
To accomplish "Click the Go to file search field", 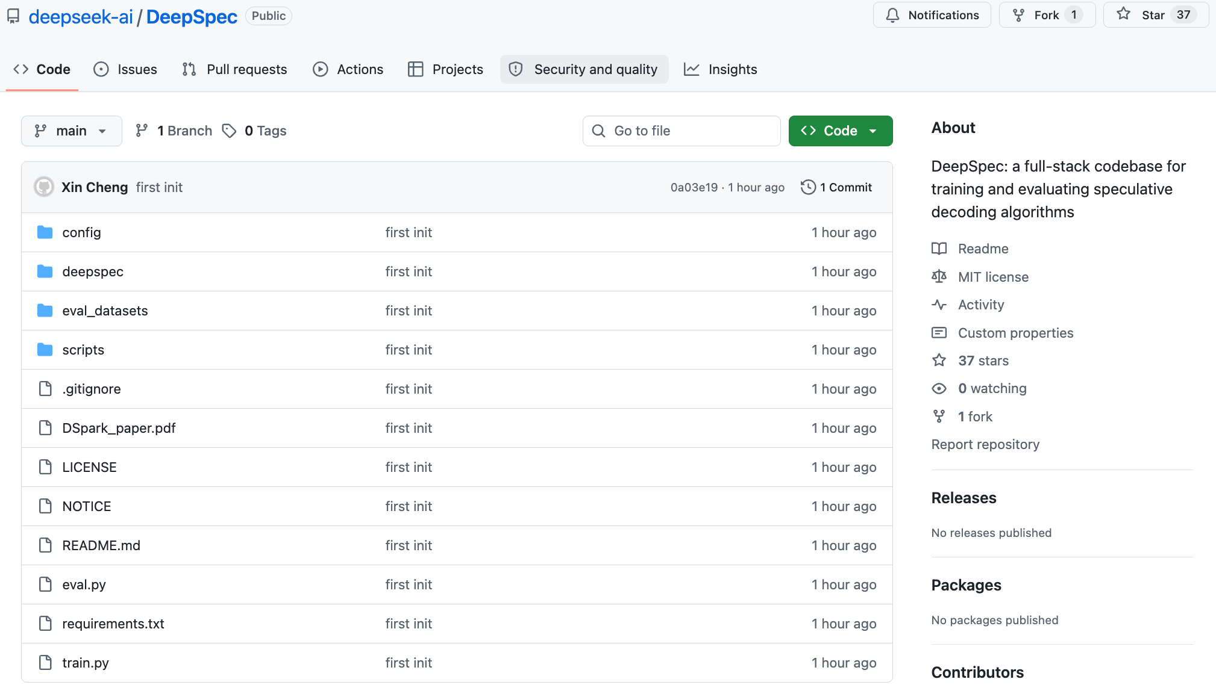I will tap(682, 131).
